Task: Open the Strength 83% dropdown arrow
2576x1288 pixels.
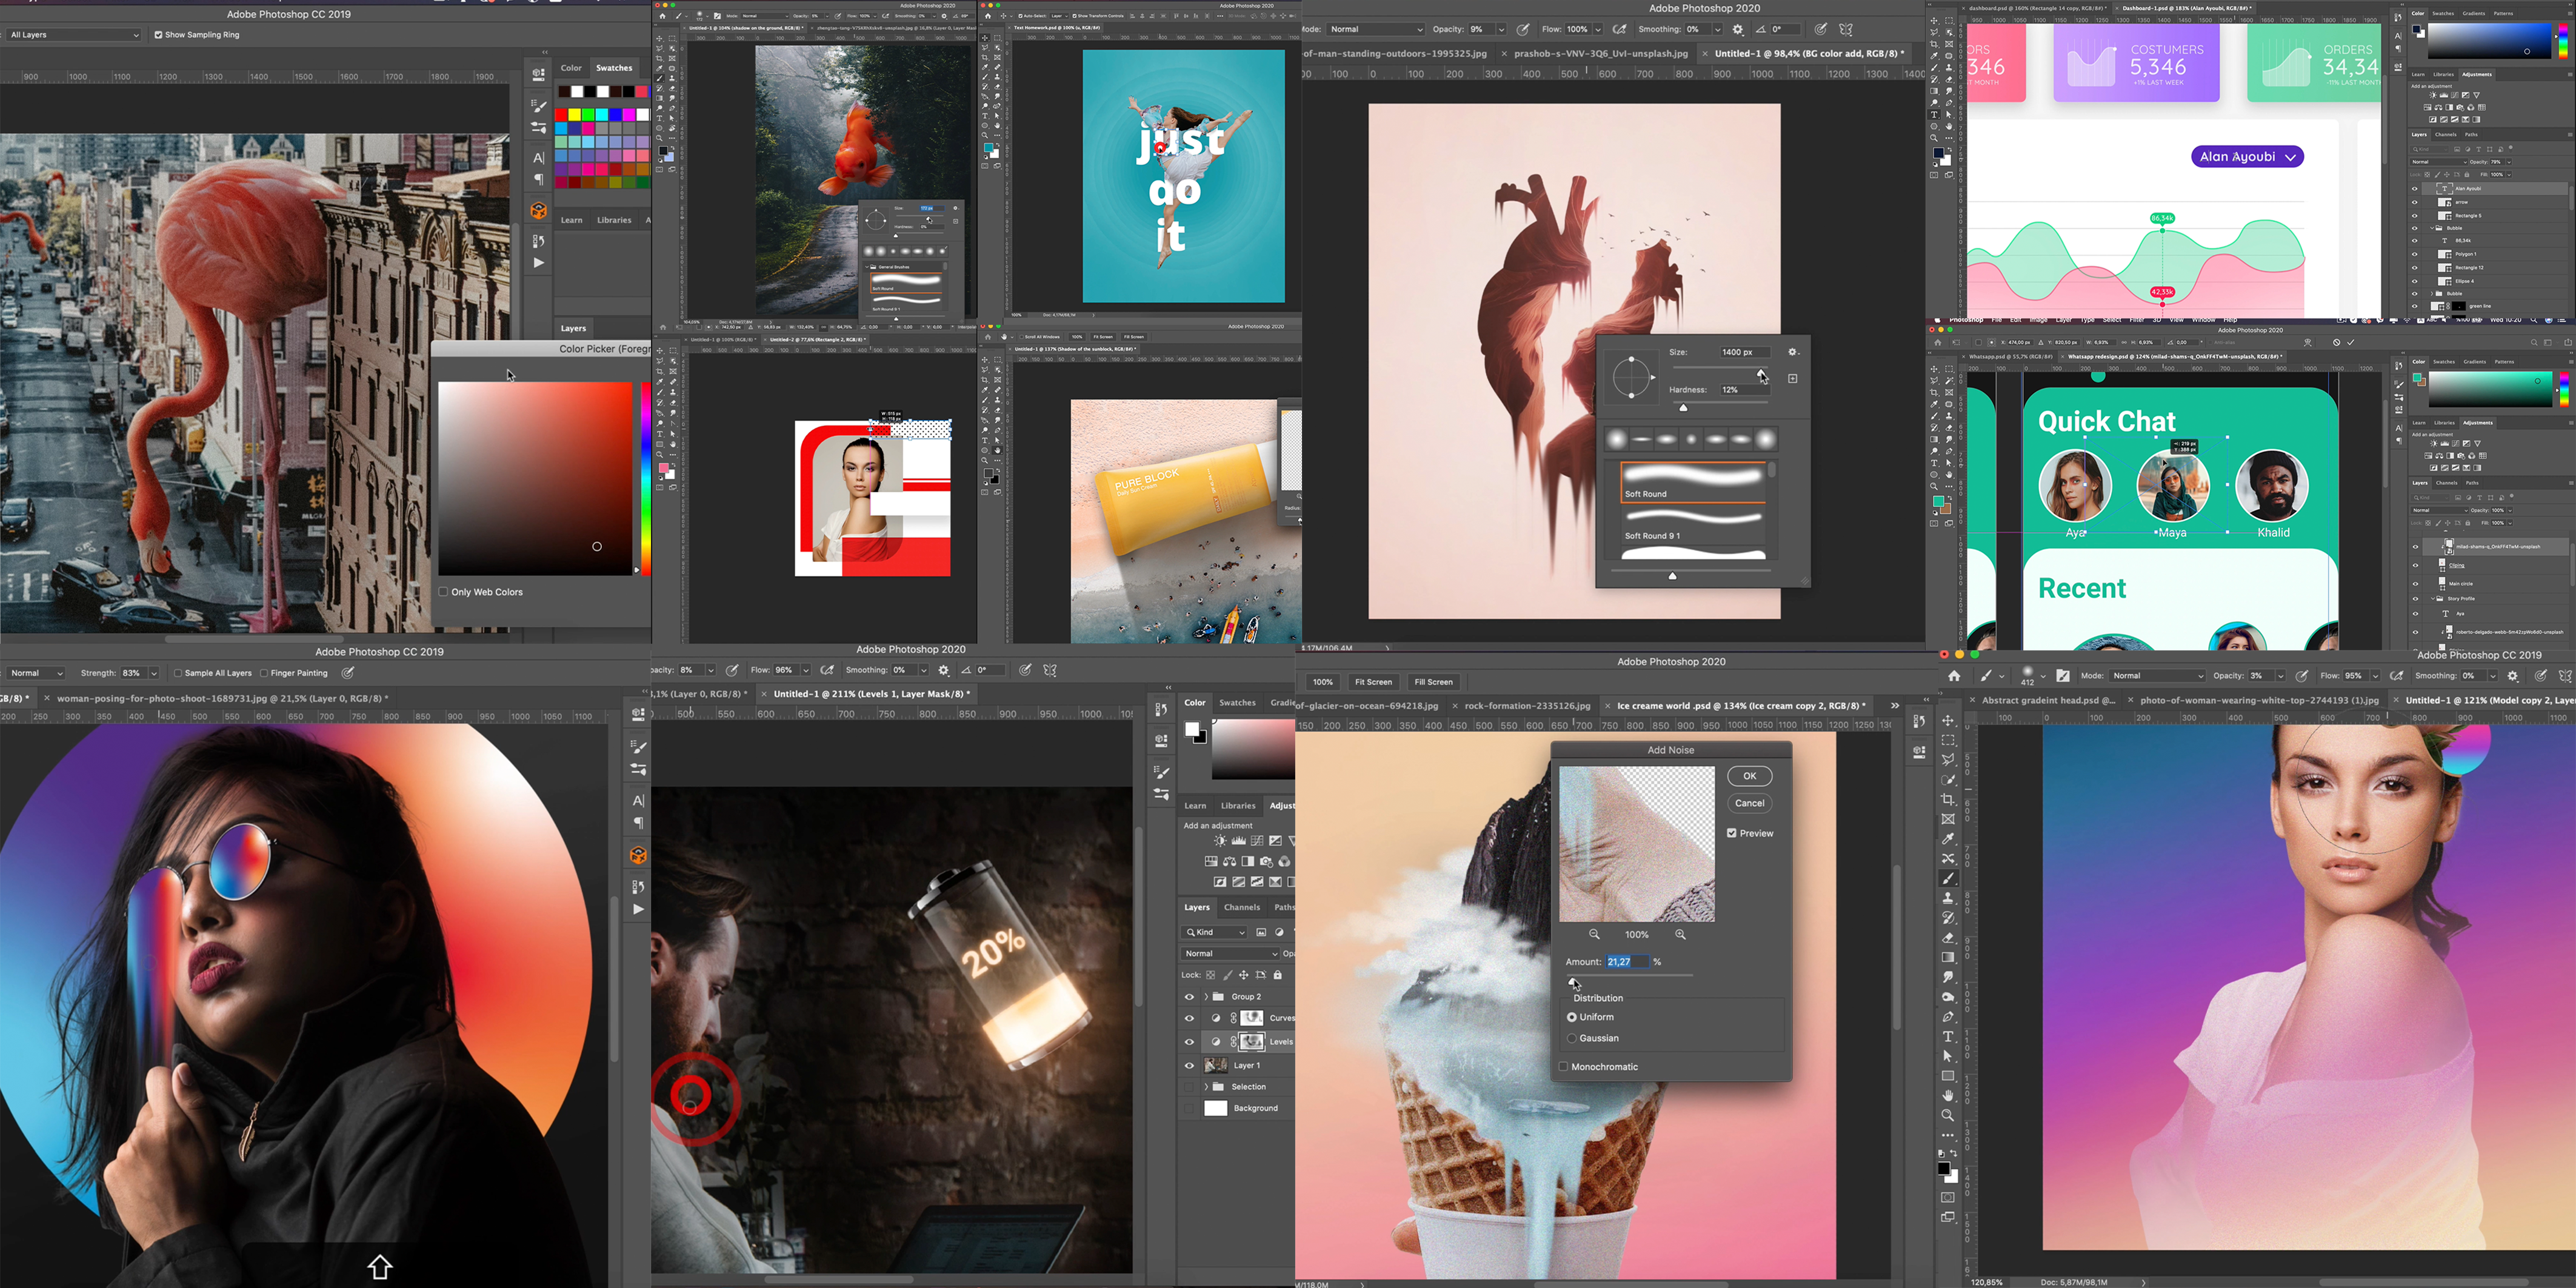Action: click(153, 673)
